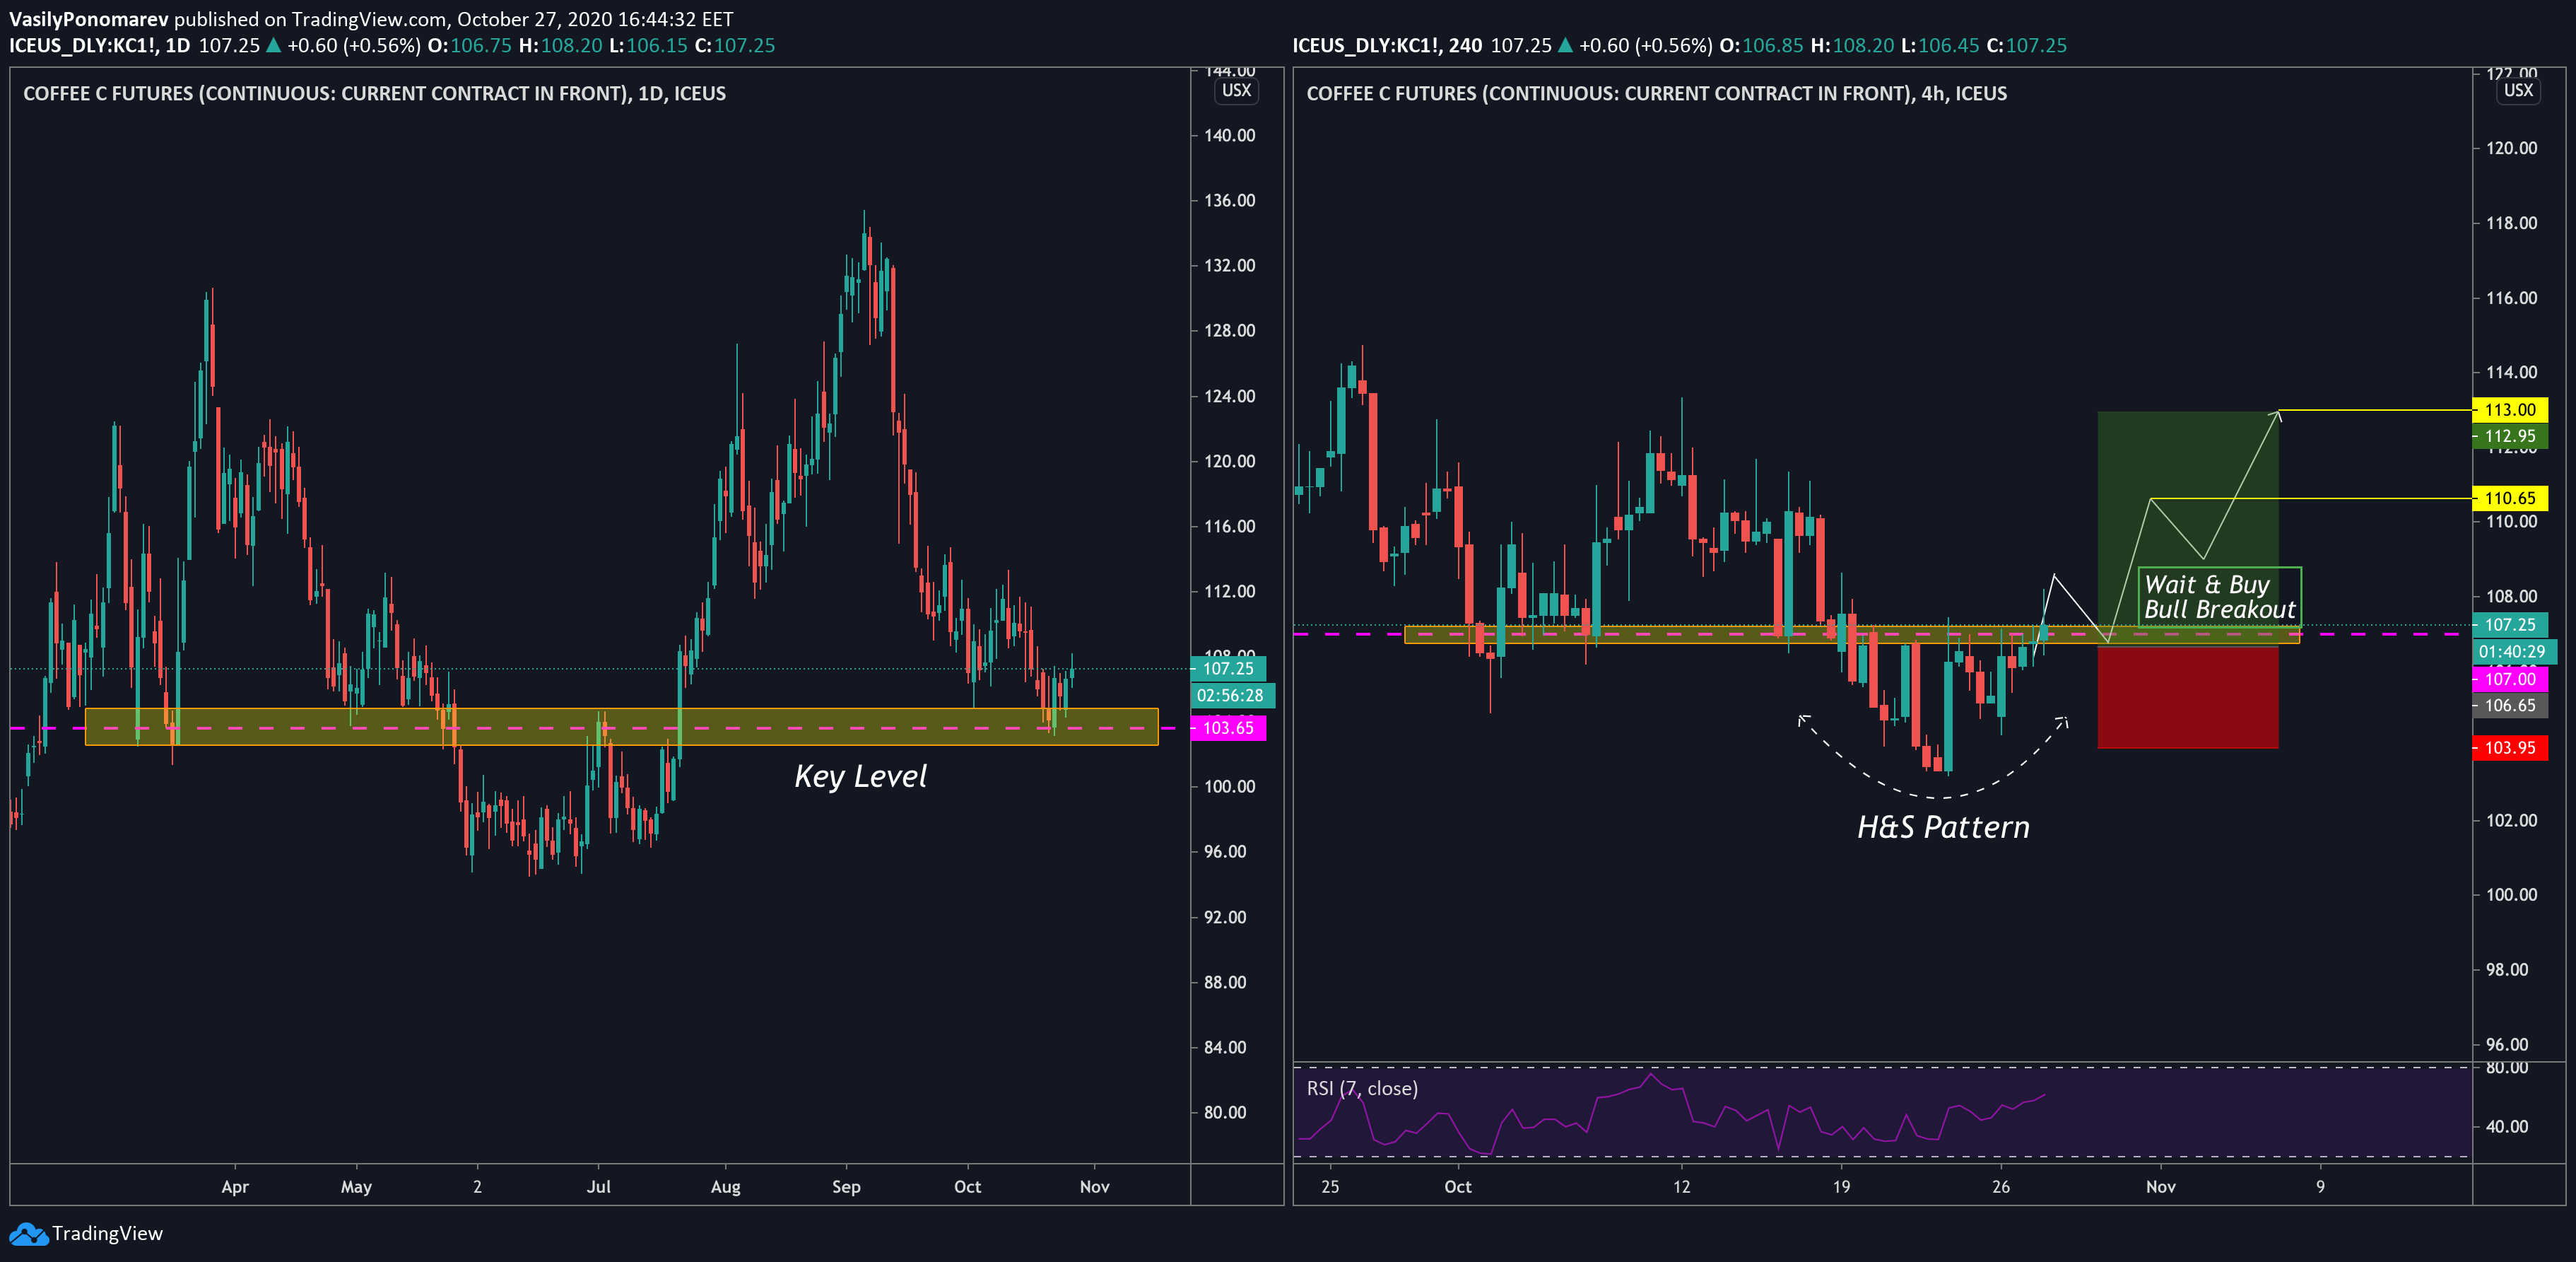Click the red stop-loss zone of the long position

[2188, 698]
